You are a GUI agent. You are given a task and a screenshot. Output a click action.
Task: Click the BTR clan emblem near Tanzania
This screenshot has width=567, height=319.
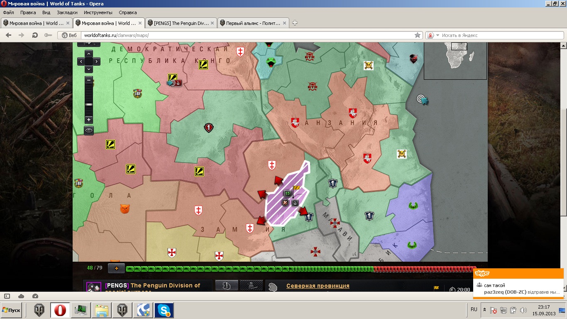click(x=312, y=86)
